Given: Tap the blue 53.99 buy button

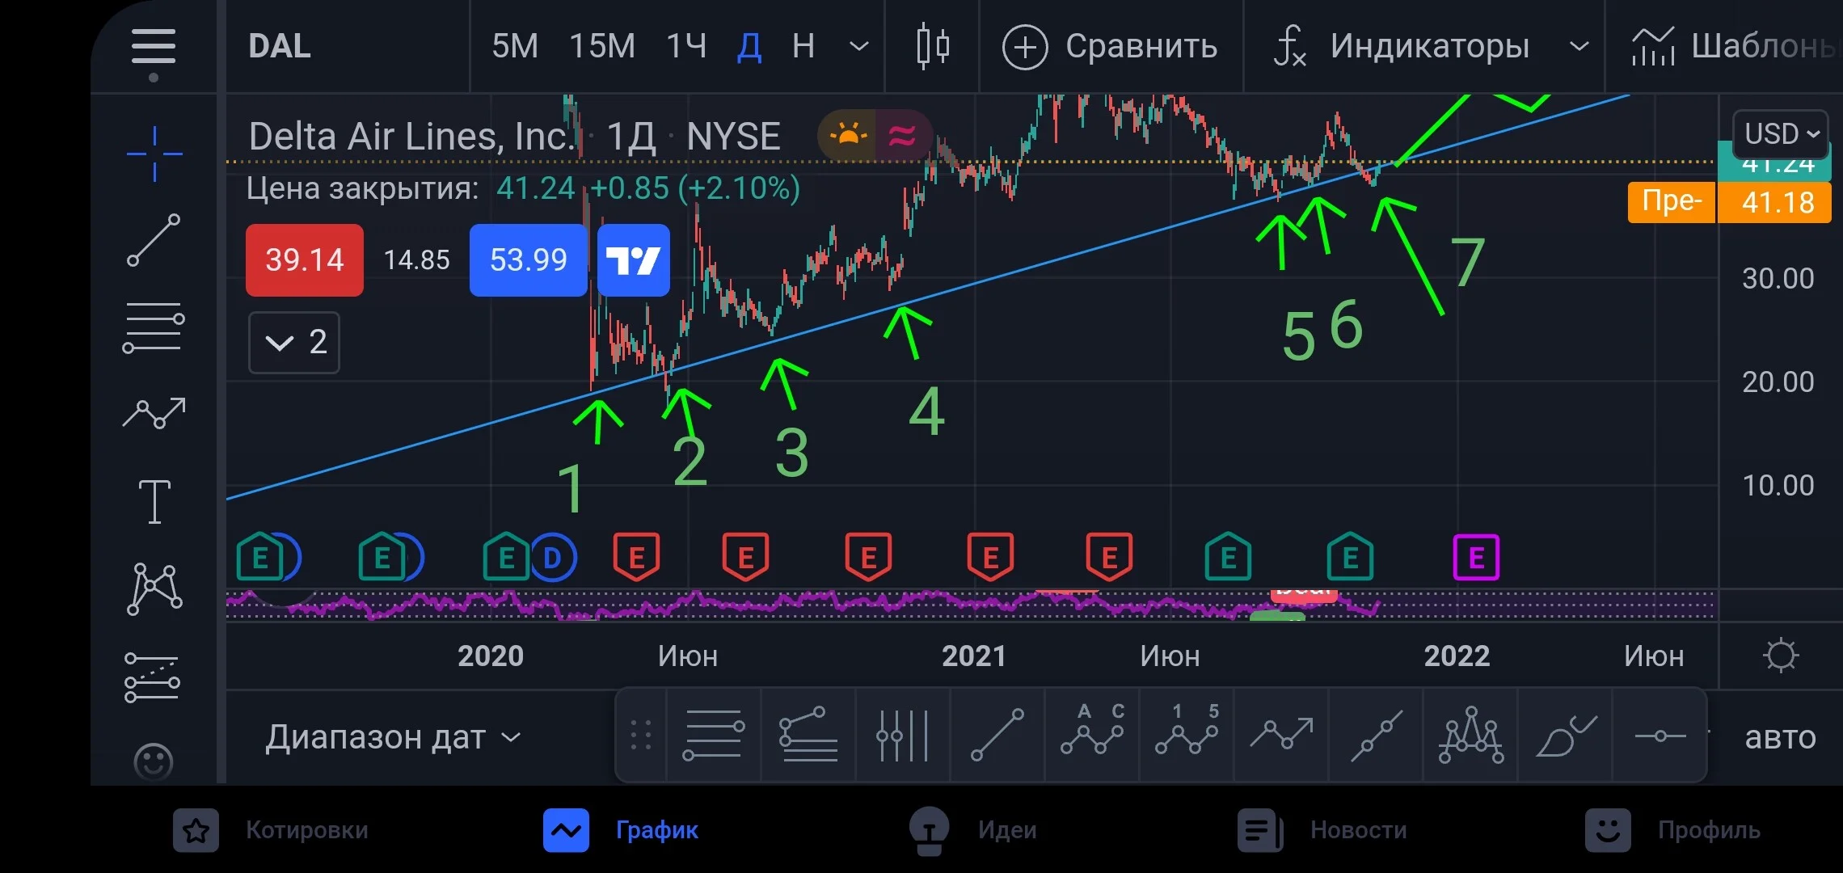Looking at the screenshot, I should [529, 260].
